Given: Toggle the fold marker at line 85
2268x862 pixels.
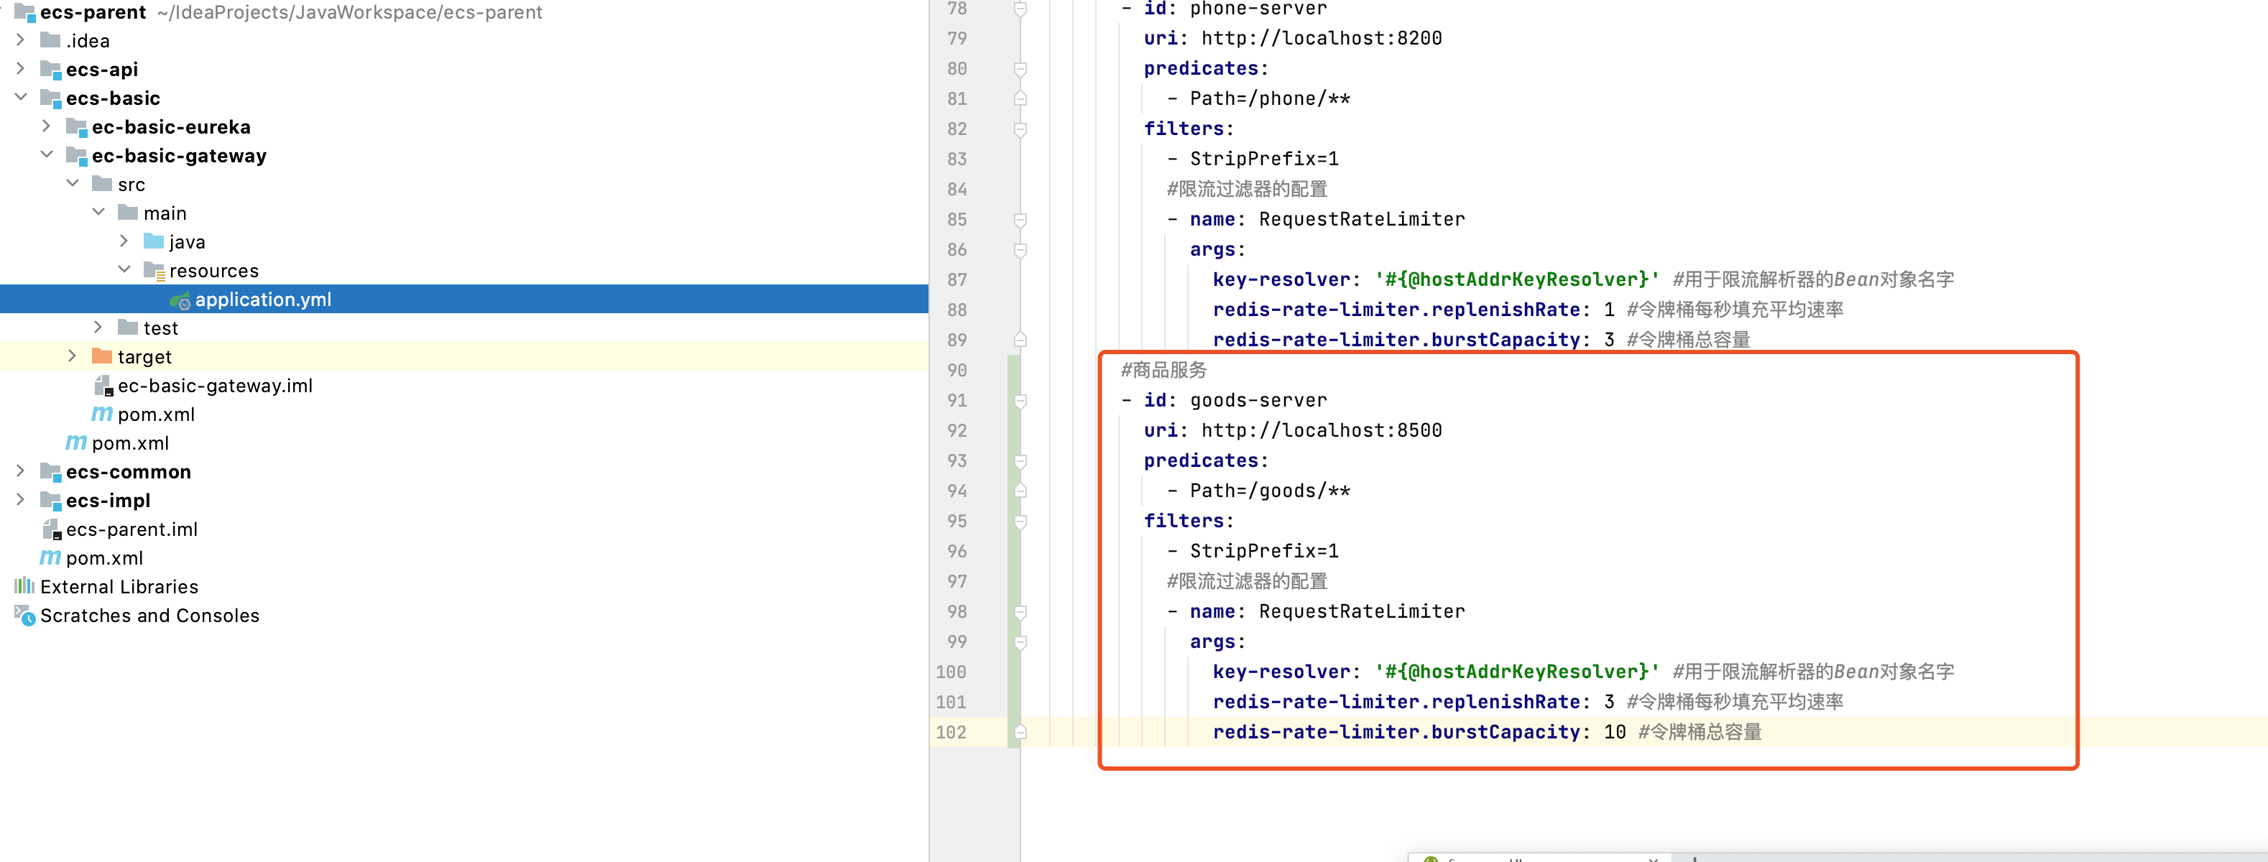Looking at the screenshot, I should pos(1020,220).
